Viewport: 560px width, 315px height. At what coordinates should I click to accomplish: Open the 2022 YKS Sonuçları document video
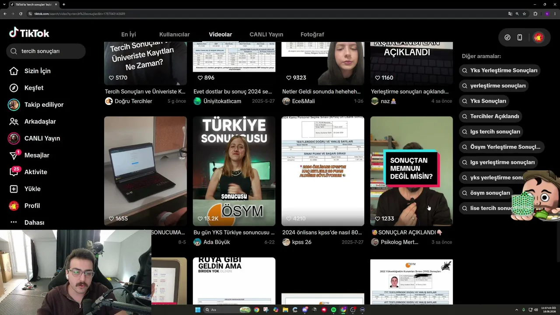(412, 282)
